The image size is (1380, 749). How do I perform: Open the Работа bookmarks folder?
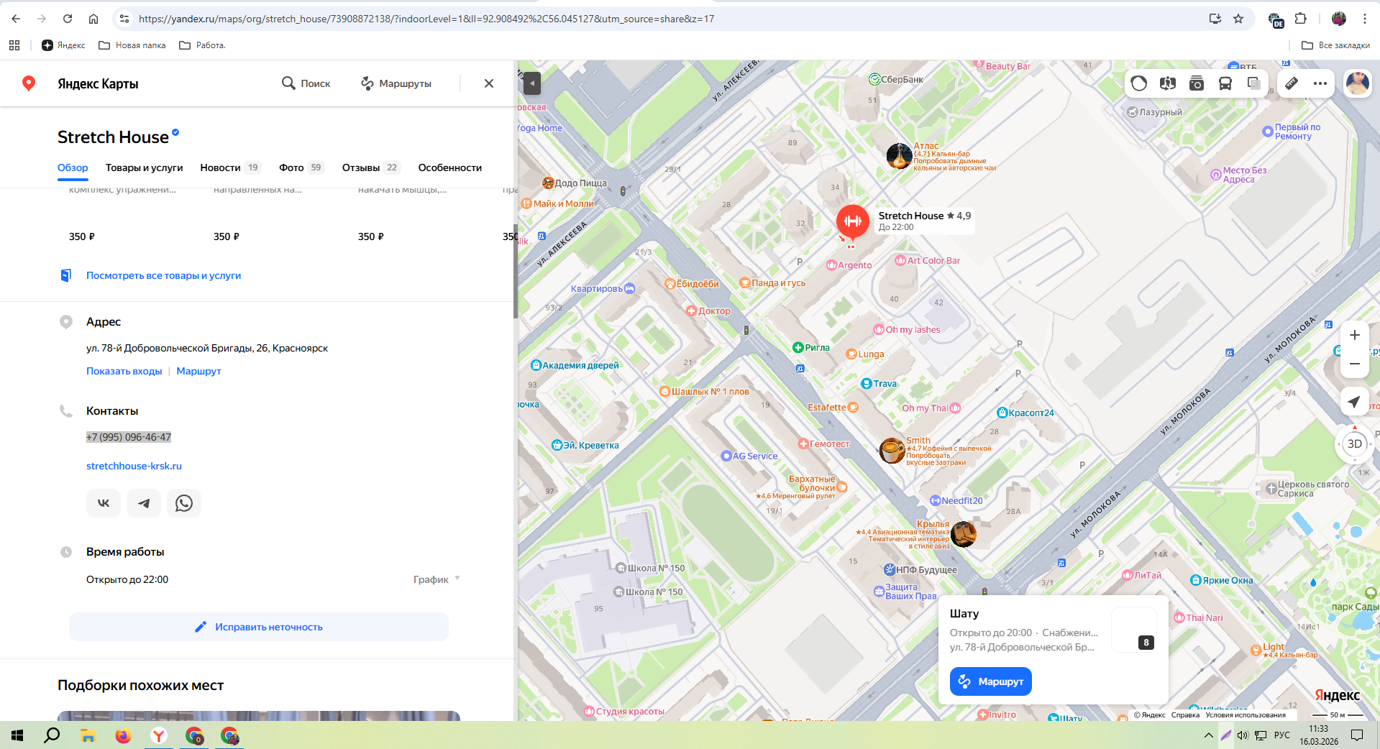point(202,45)
